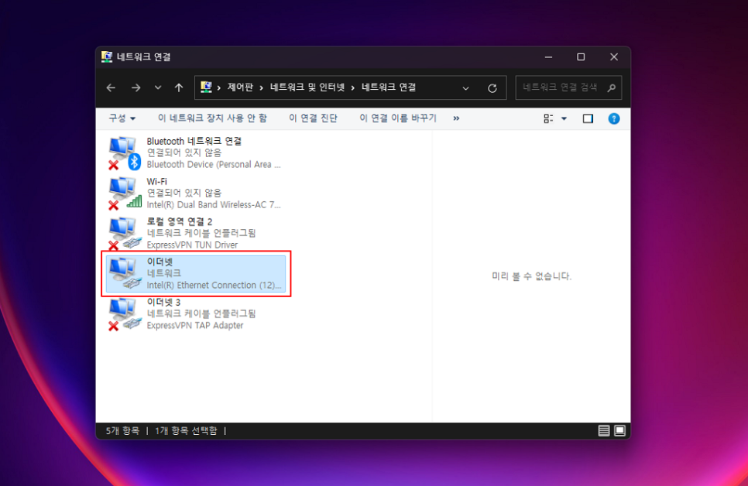This screenshot has height=486, width=748.
Task: Click 이 연결 이름 바꾸기
Action: [x=398, y=118]
